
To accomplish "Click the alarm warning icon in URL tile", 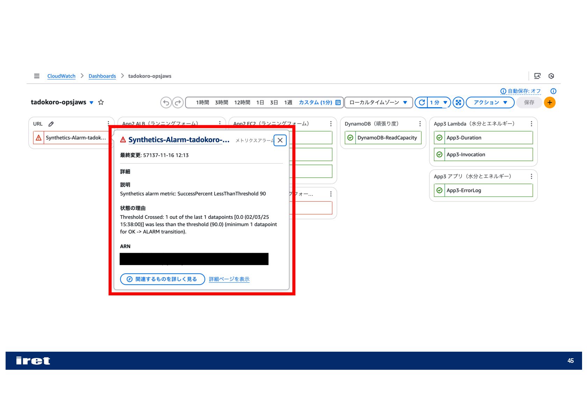I will tap(38, 138).
